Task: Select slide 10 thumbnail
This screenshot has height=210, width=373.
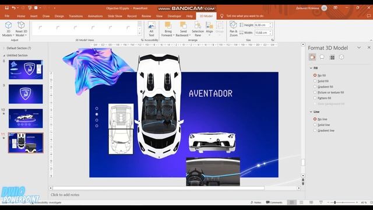Action: pyautogui.click(x=26, y=118)
